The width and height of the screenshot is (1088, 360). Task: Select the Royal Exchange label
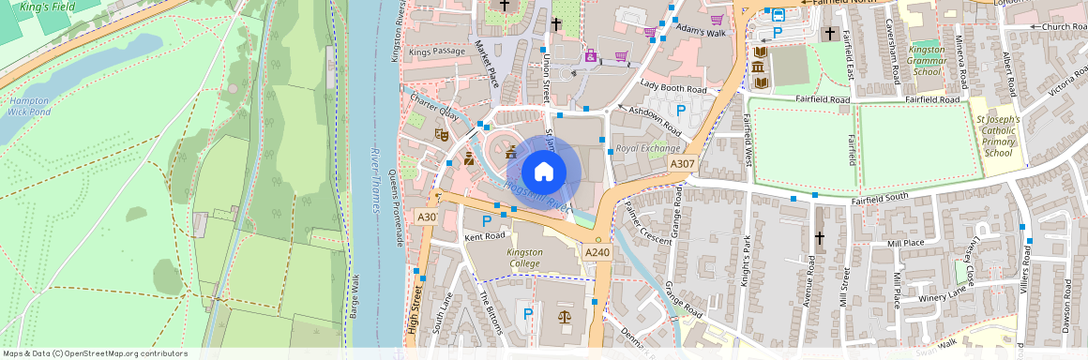click(648, 148)
